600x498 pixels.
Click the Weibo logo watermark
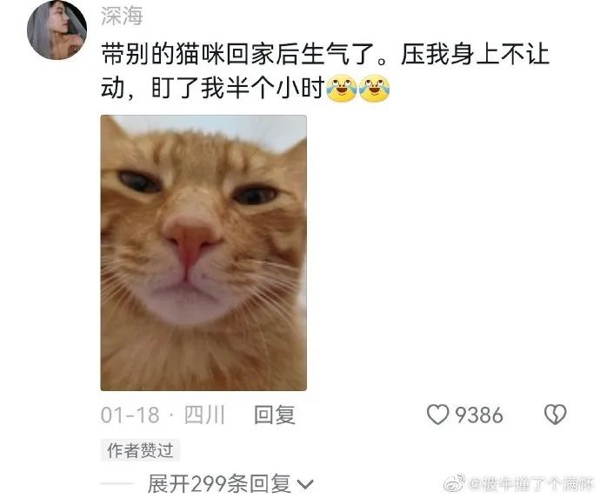[455, 483]
